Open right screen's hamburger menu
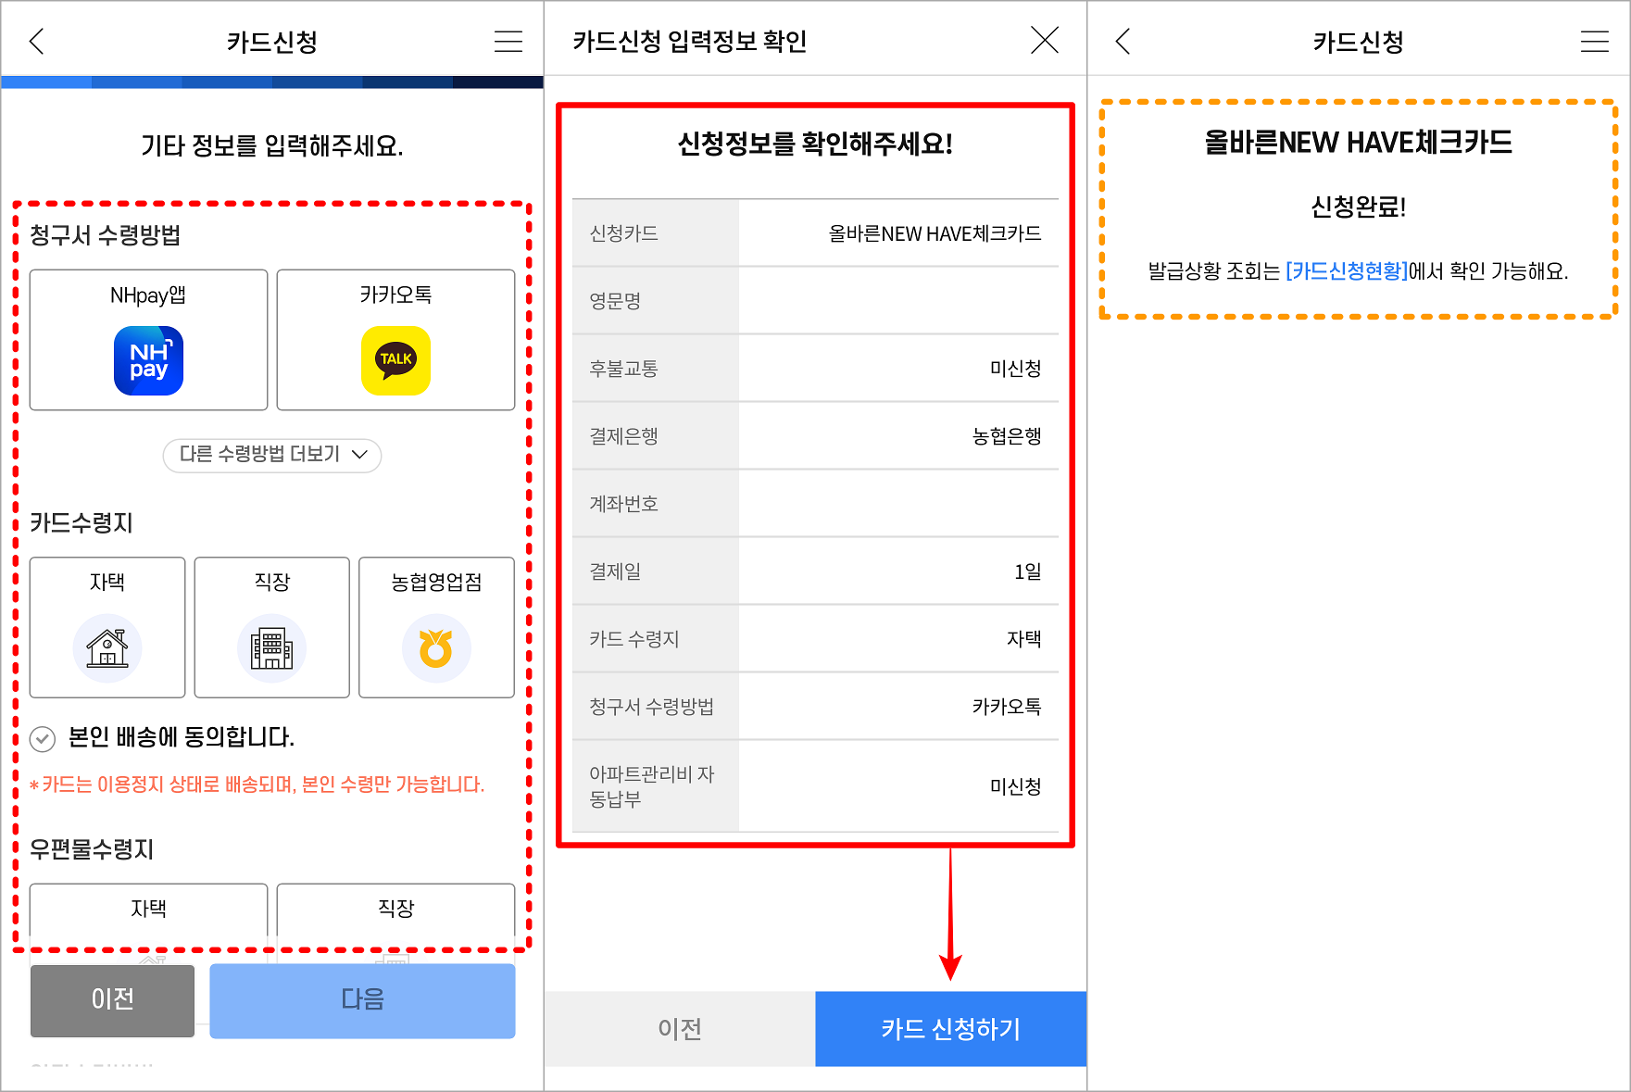Viewport: 1631px width, 1092px height. [1594, 41]
